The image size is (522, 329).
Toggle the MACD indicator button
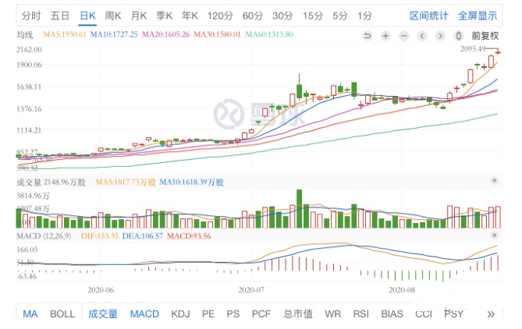coord(144,314)
